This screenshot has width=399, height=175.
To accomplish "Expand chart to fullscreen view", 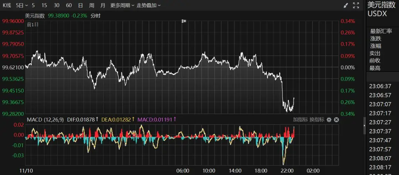I will (x=356, y=6).
